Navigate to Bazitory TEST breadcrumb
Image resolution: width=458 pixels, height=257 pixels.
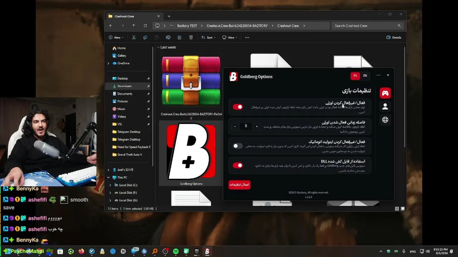click(187, 26)
